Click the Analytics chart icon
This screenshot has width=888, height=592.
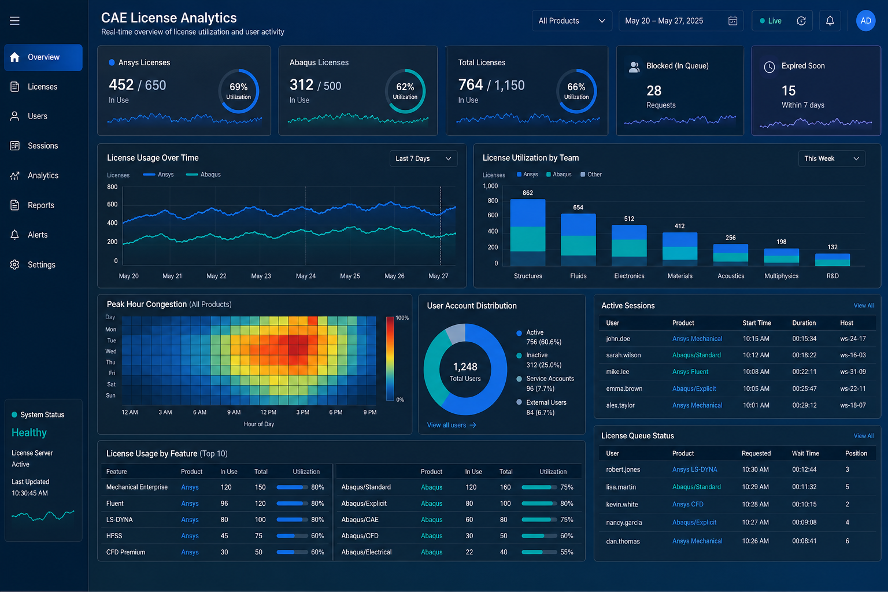click(x=15, y=176)
